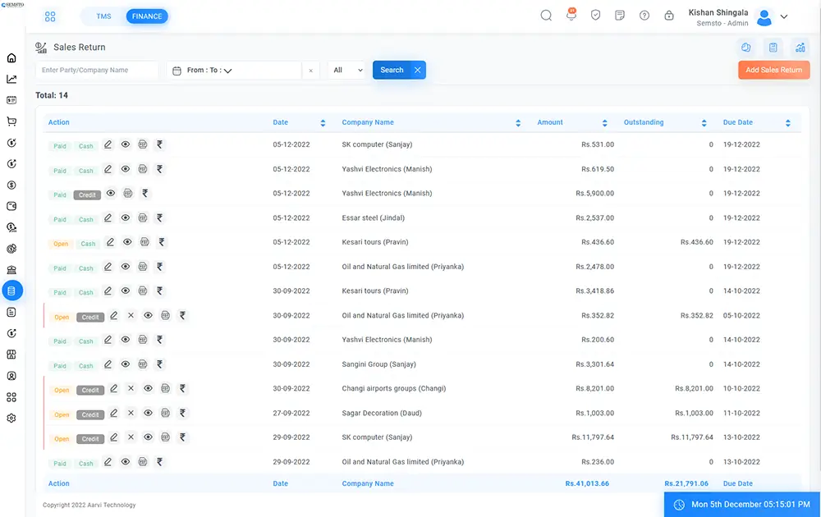
Task: Clear the date range with the small x
Action: 310,71
